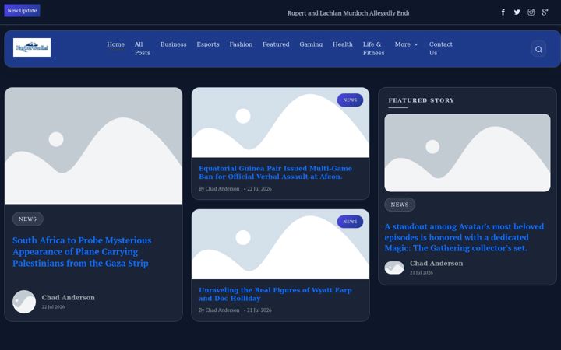Click 21 Jul 2026 date in Featured Story
Viewport: 561px width, 350px height.
coord(422,272)
